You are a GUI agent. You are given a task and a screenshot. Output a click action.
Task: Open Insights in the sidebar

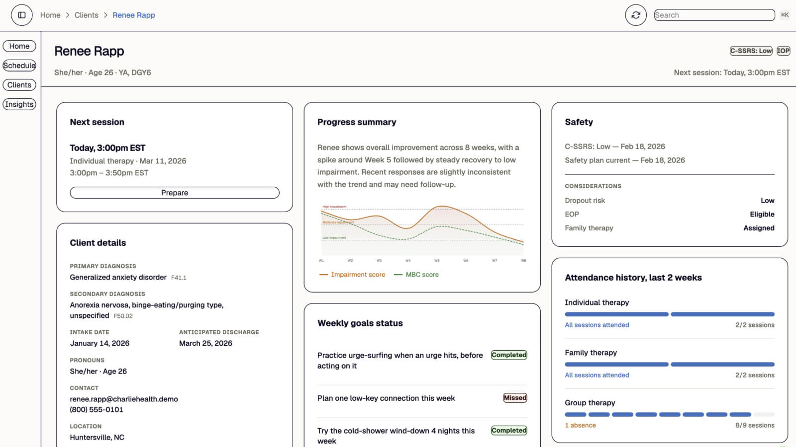(19, 104)
